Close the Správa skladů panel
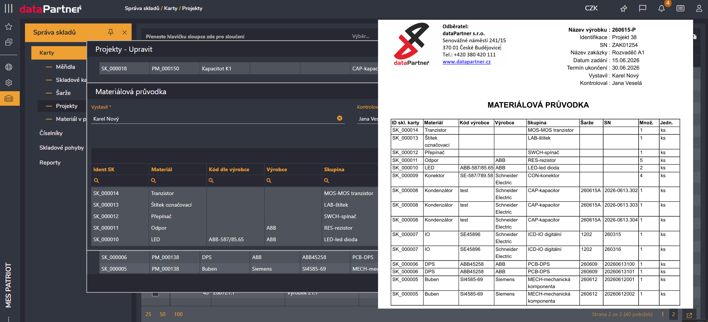 (x=125, y=32)
